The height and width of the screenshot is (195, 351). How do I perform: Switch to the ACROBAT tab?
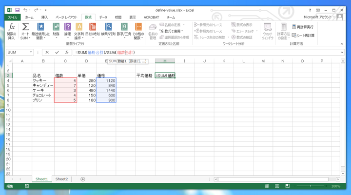[151, 17]
